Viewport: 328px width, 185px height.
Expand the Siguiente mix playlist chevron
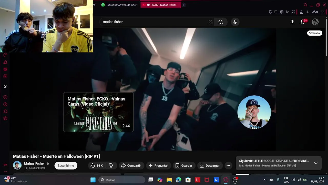316,163
